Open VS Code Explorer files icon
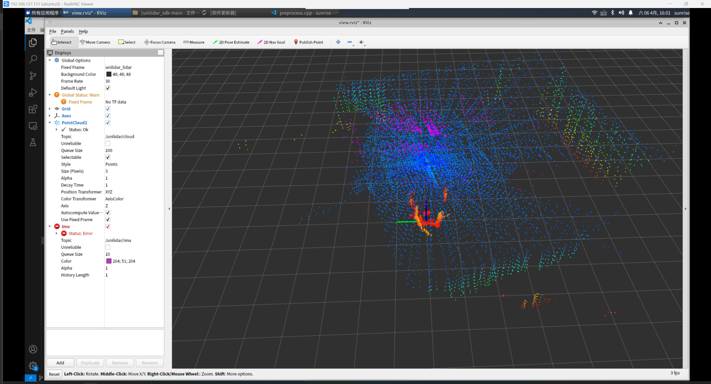711x384 pixels. (x=33, y=42)
